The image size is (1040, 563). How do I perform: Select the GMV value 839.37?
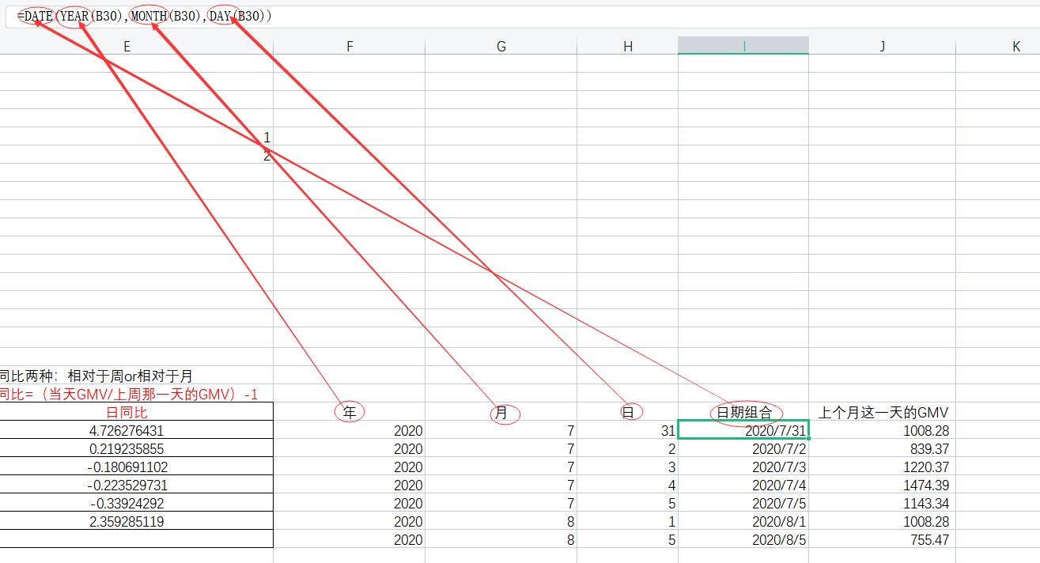click(883, 449)
